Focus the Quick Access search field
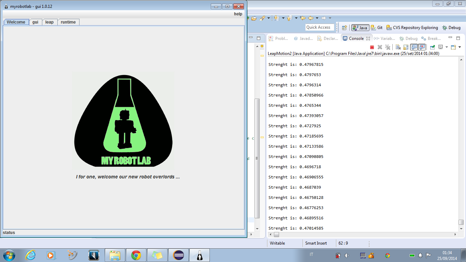Viewport: 466px width, 262px height. pyautogui.click(x=320, y=27)
